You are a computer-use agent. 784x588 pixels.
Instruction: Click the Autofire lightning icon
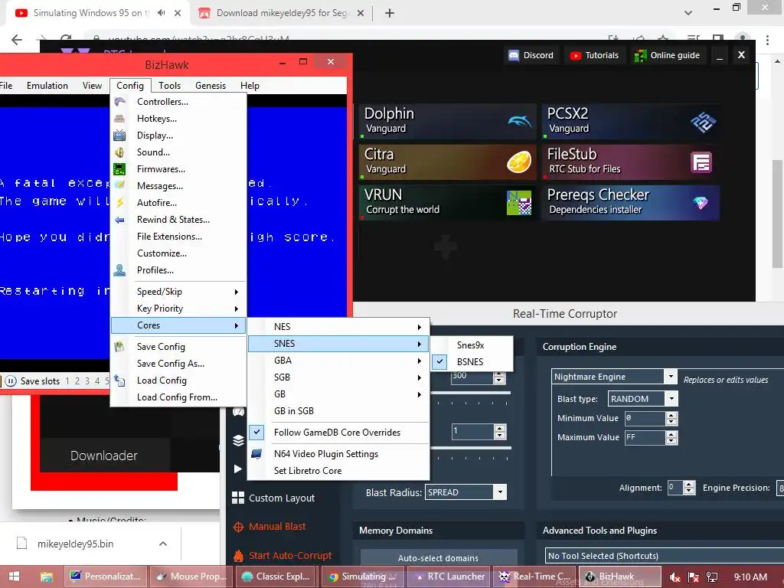coord(119,202)
